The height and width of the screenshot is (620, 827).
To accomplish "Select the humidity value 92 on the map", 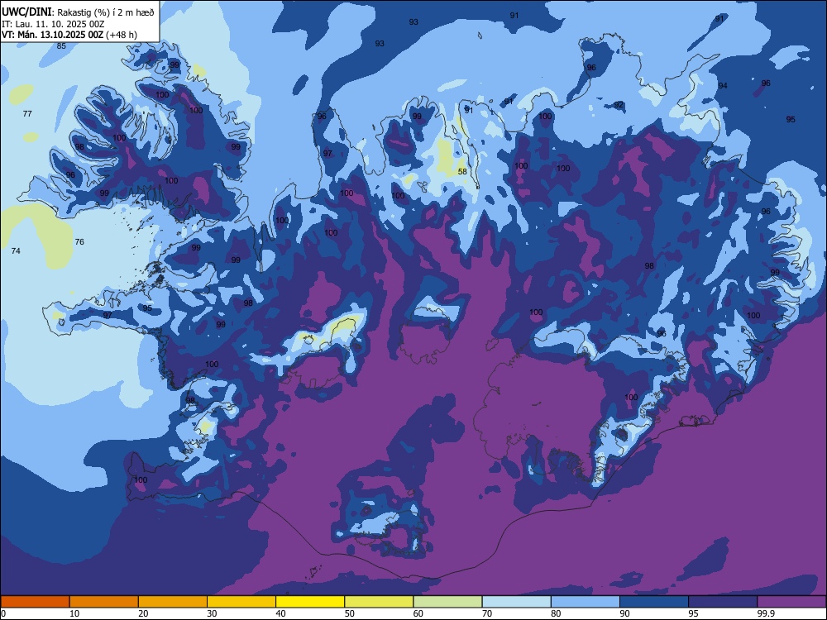I will [619, 105].
